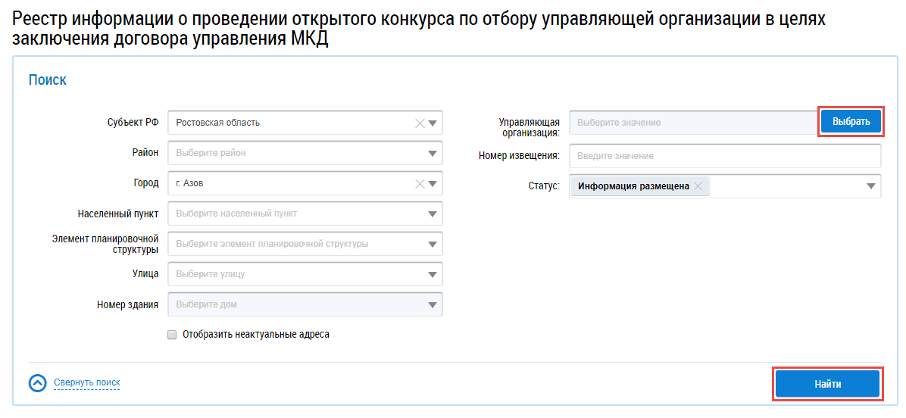Expand the Улица street dropdown
The height and width of the screenshot is (418, 906).
click(433, 274)
